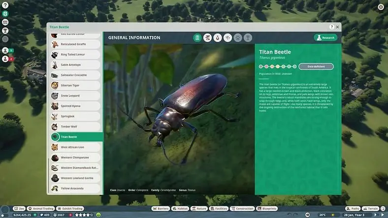Select Spotted Hyena entry
The width and height of the screenshot is (388, 218).
click(x=75, y=106)
